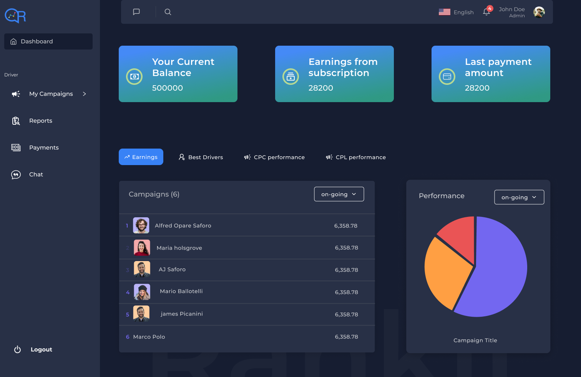
Task: Switch to the Best Drivers tab
Action: [201, 157]
